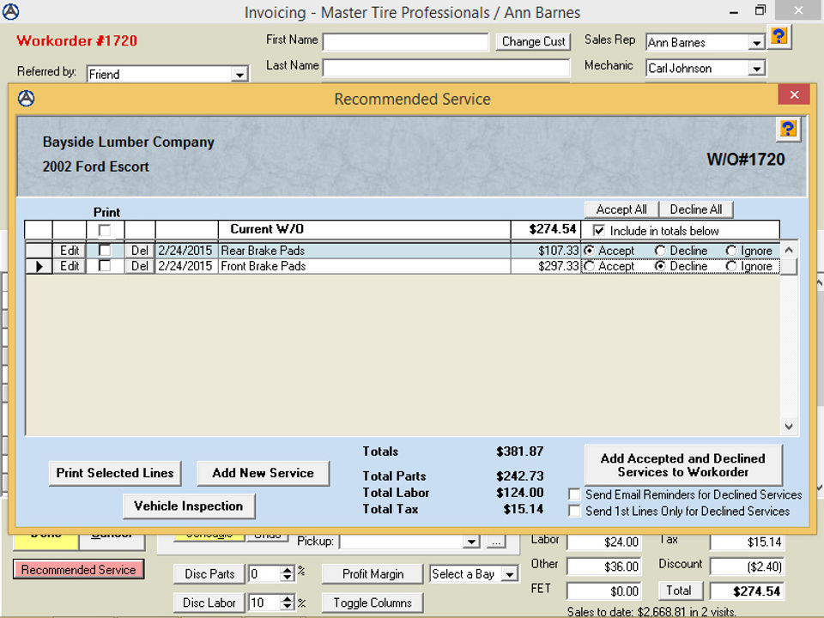The width and height of the screenshot is (824, 618).
Task: Click Current W/O header cell
Action: tap(364, 230)
